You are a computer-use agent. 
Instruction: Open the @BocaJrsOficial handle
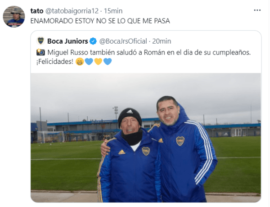123,41
